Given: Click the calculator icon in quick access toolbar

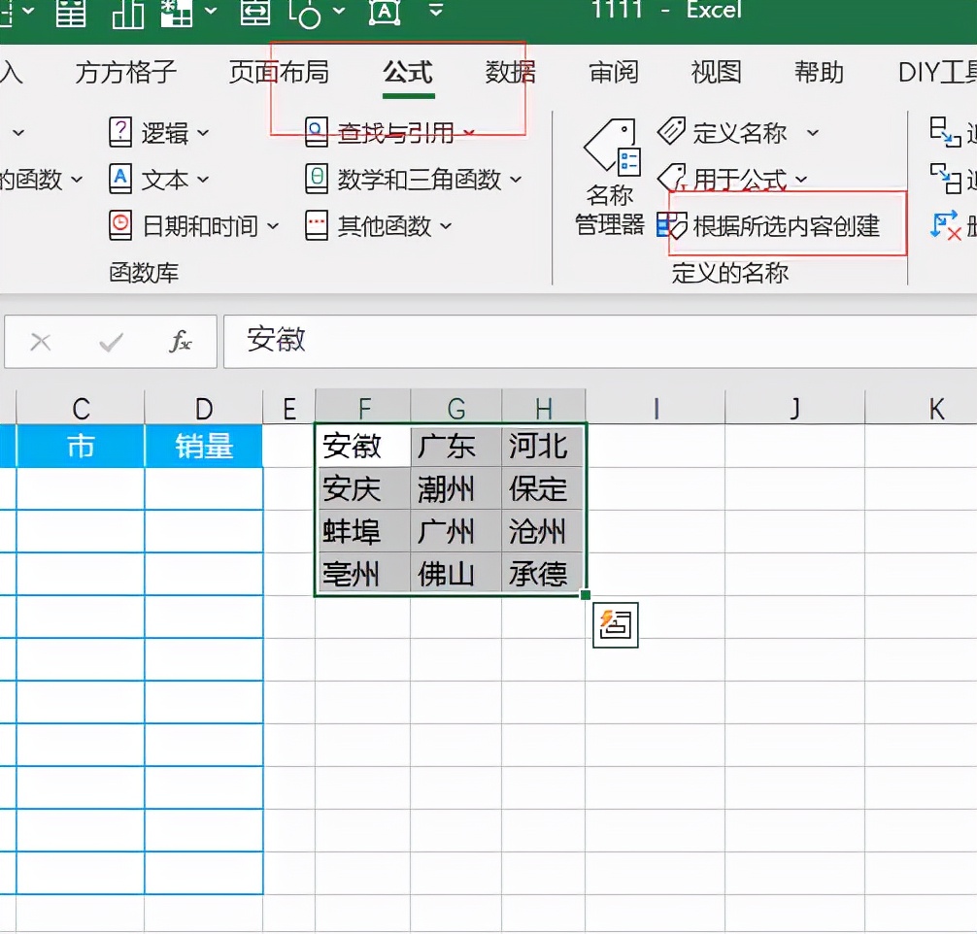Looking at the screenshot, I should pyautogui.click(x=71, y=12).
